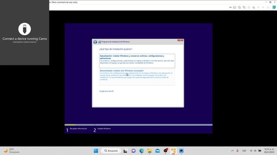Screen dimensions: 277x155
Task: Open the Chat app on the taskbar
Action: (x=134, y=151)
